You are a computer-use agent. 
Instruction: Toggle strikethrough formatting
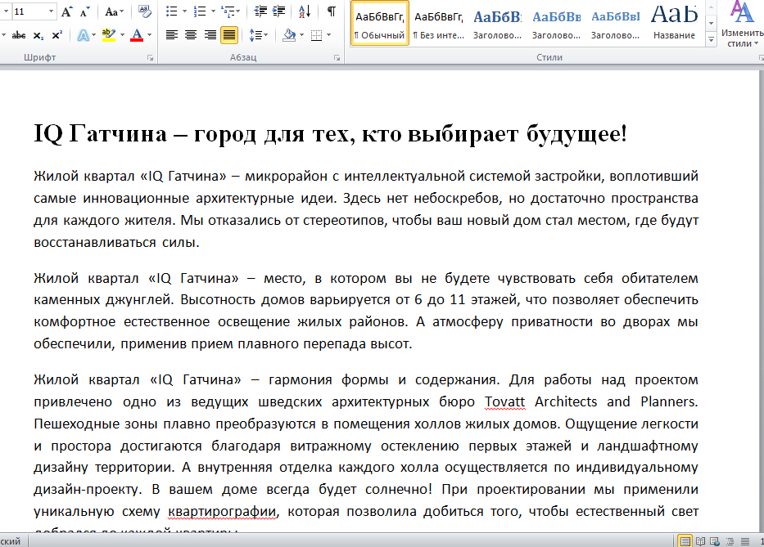coord(19,35)
